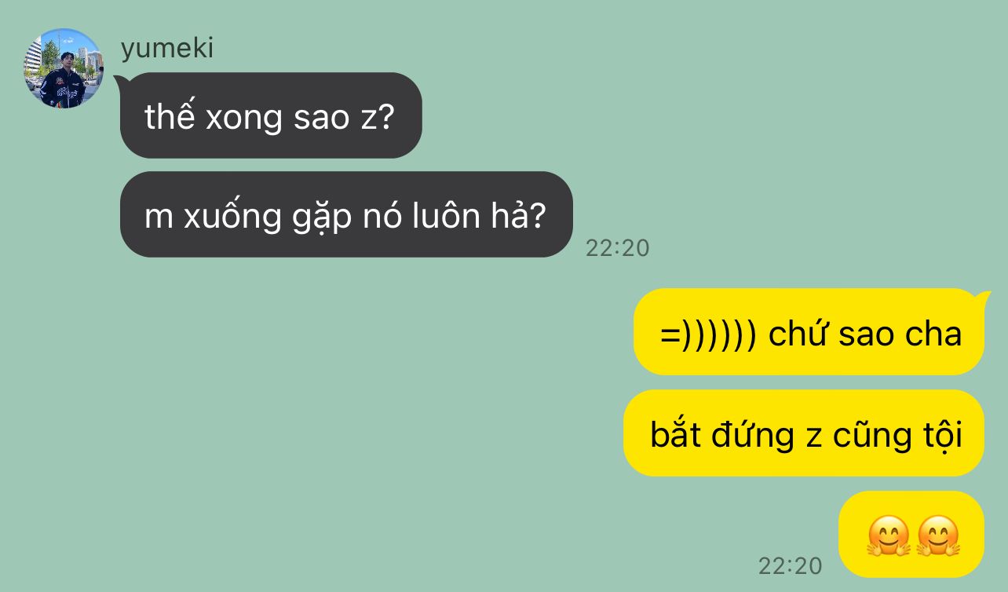Click the 22:20 timestamp beside emoji bubble
The width and height of the screenshot is (1008, 592).
[x=791, y=565]
